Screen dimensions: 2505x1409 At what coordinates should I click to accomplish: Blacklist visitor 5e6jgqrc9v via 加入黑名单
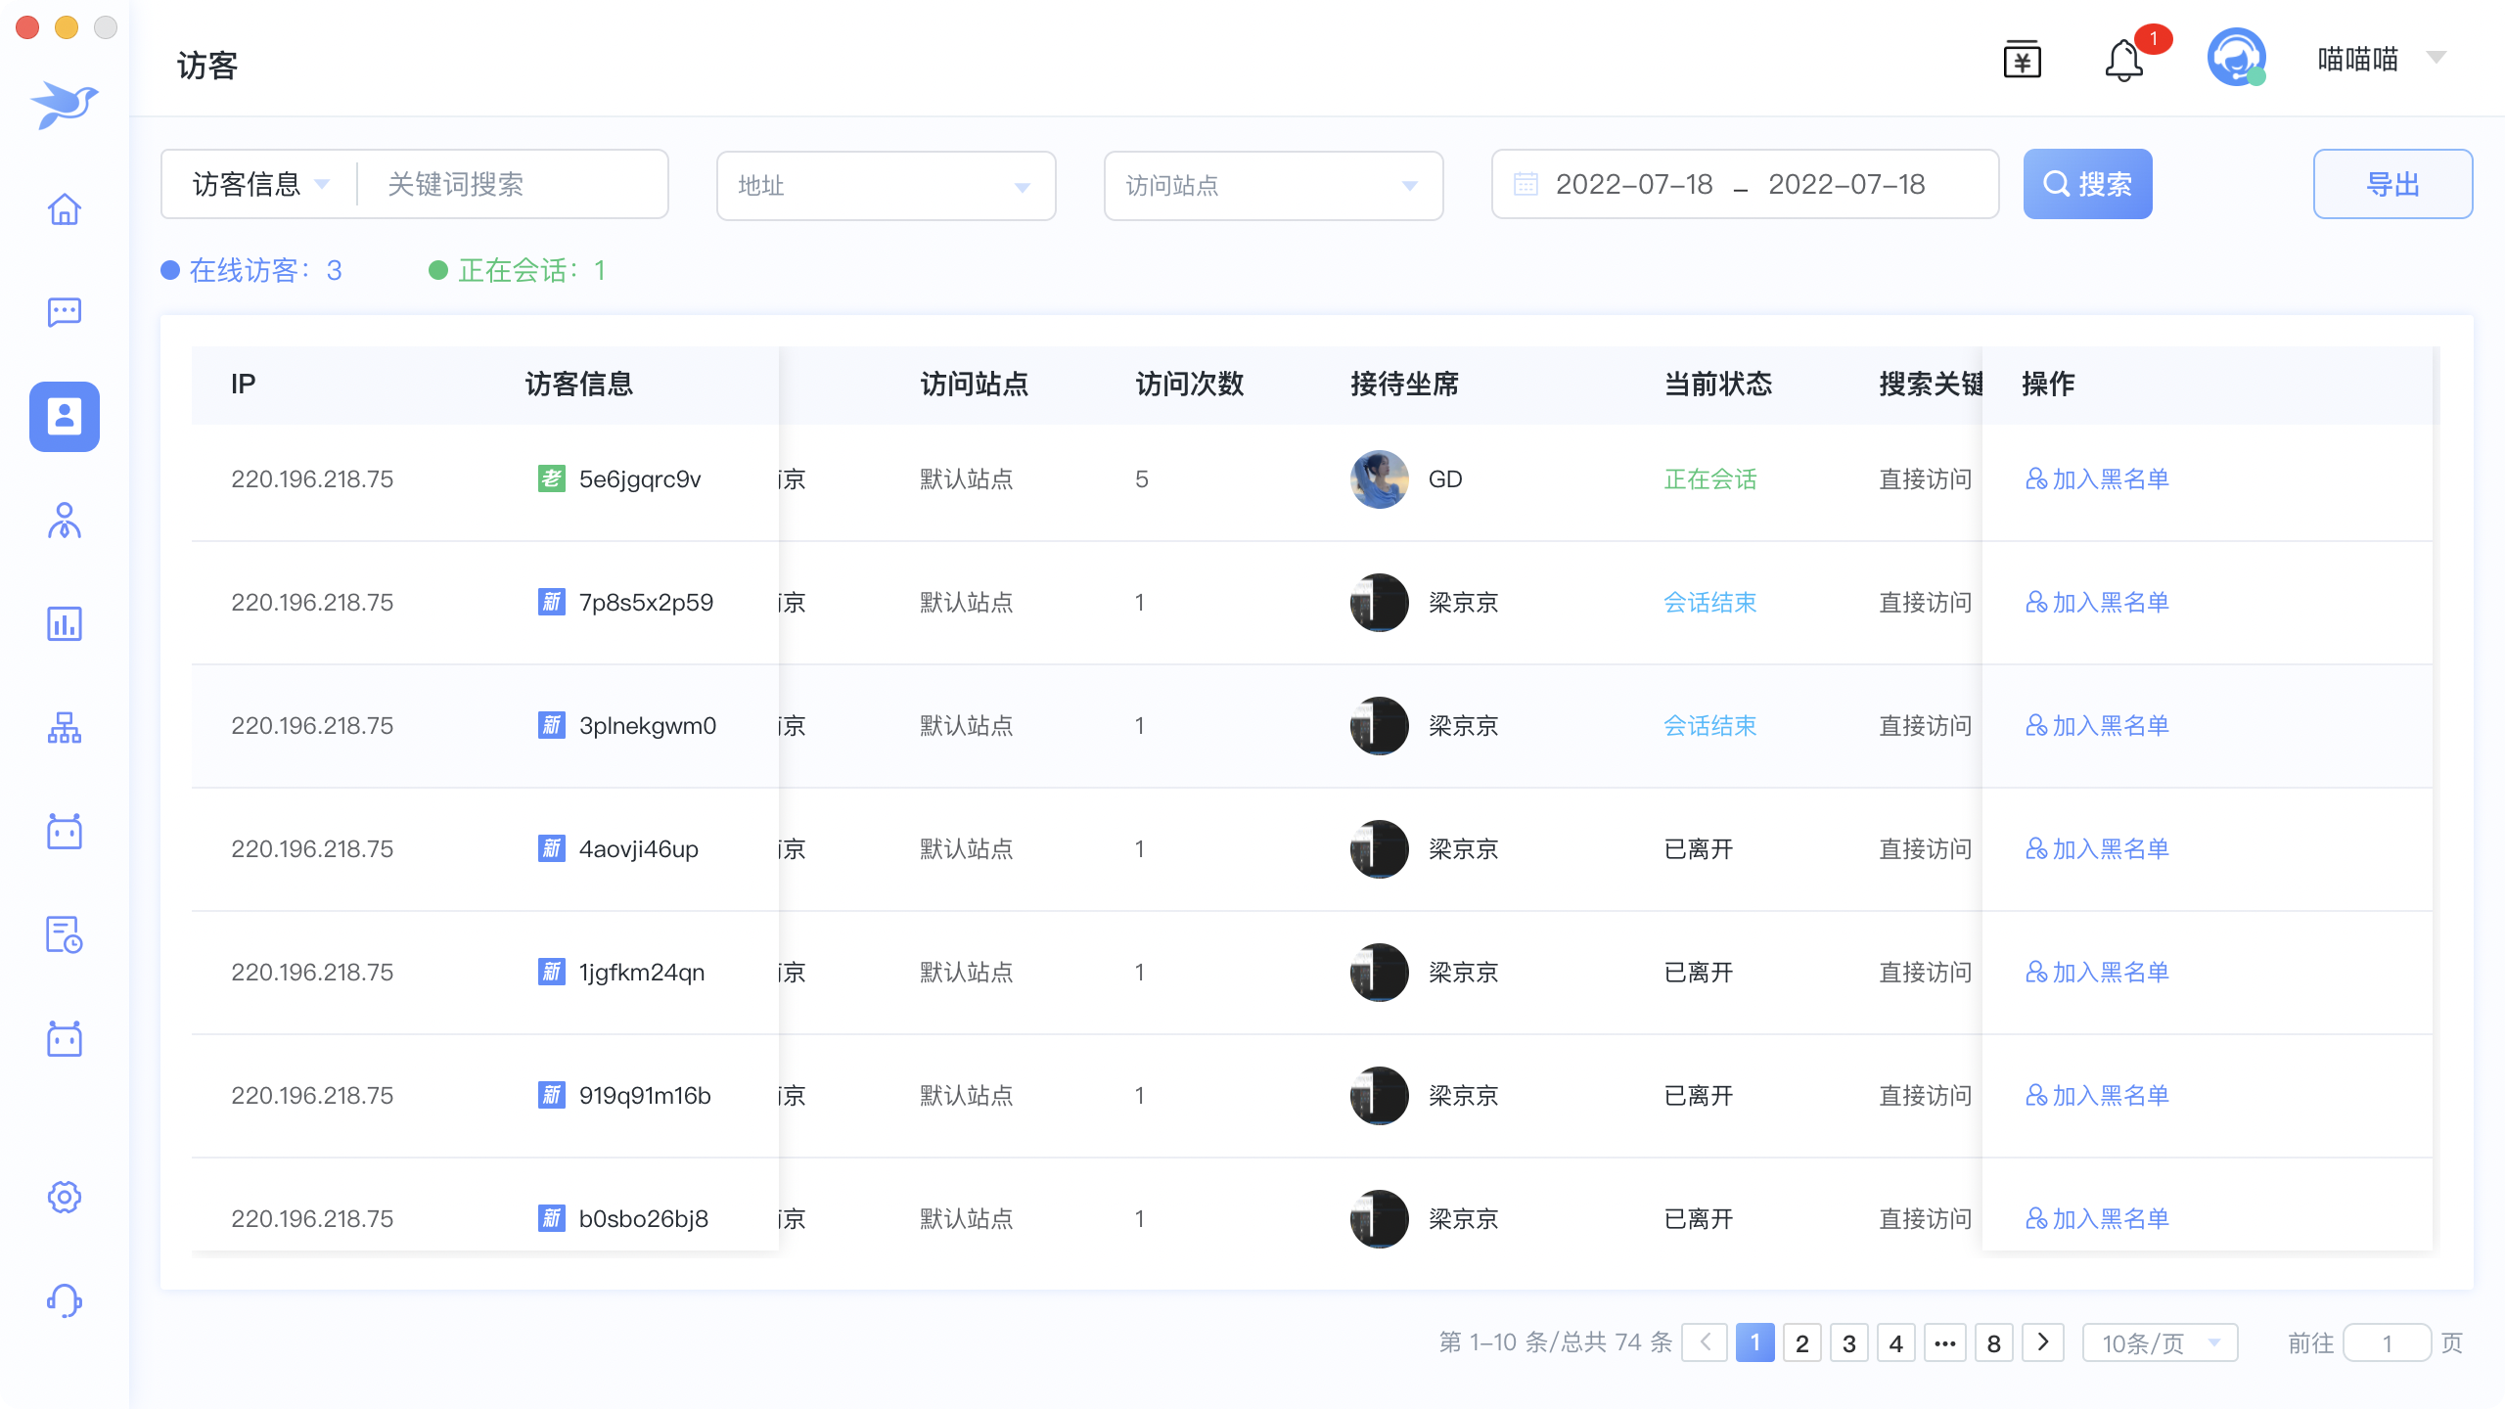[x=2098, y=479]
